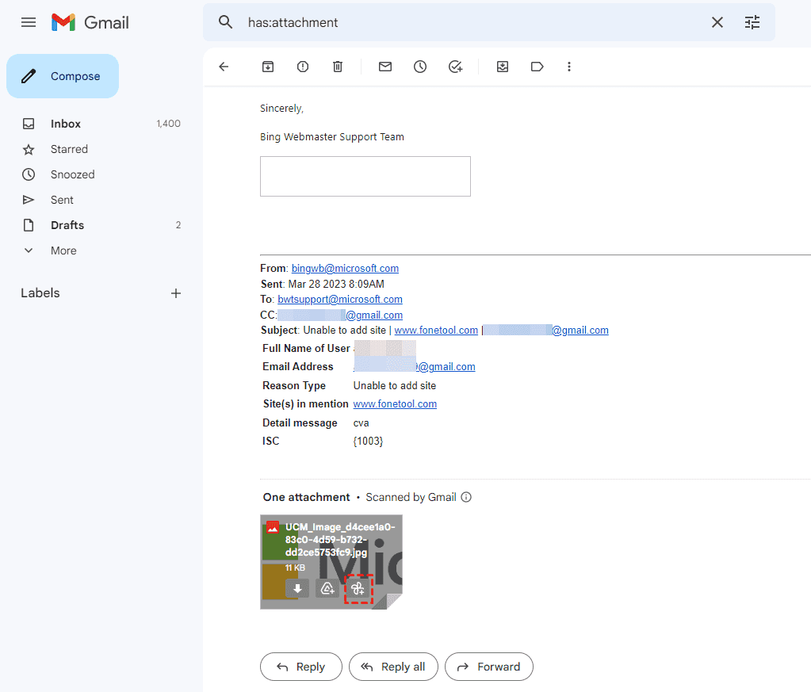Go back to search results
811x692 pixels.
[x=224, y=67]
